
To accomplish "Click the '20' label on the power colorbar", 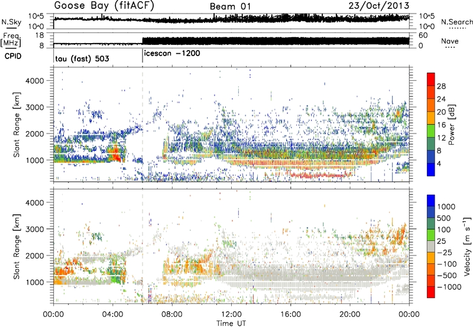I will coord(441,112).
